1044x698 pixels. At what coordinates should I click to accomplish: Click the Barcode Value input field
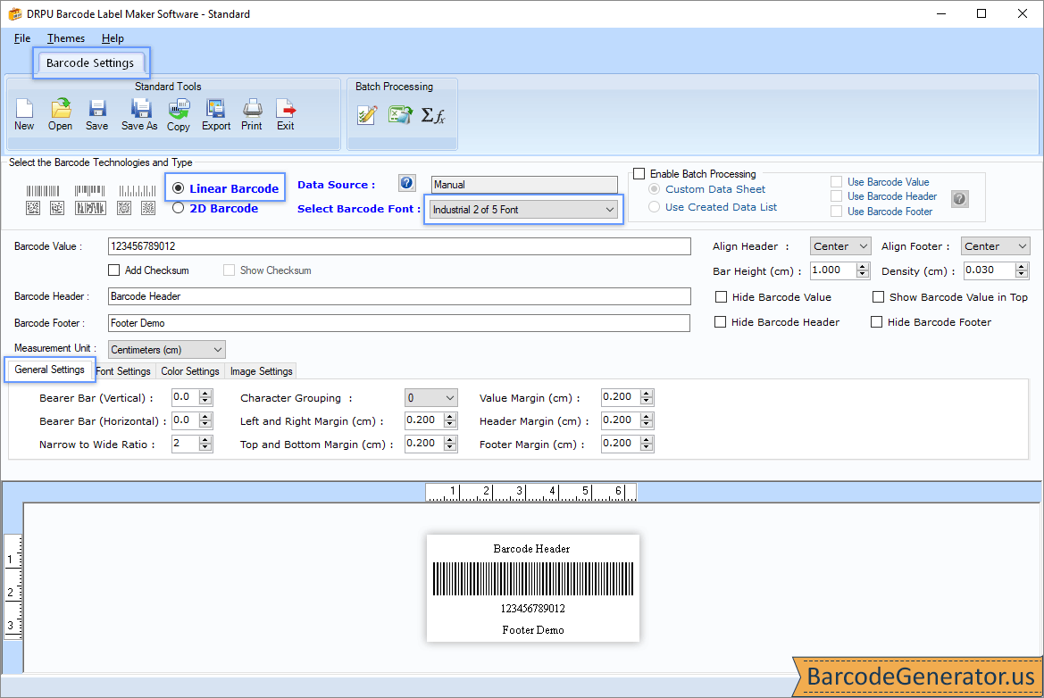tap(399, 246)
